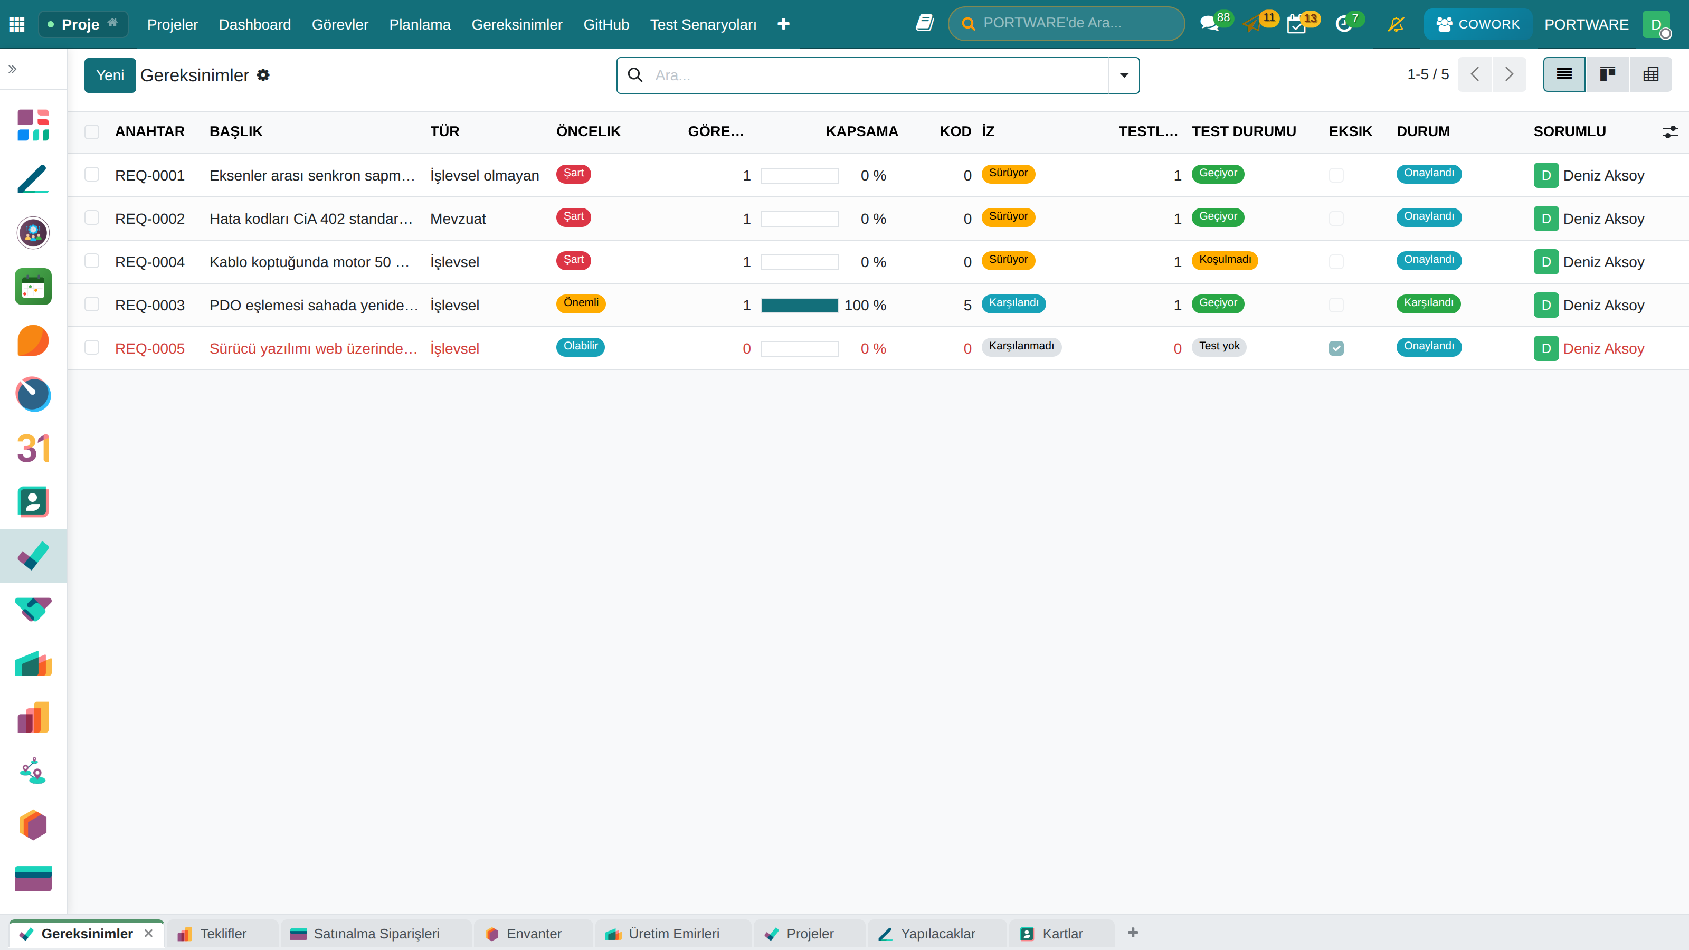The height and width of the screenshot is (950, 1689).
Task: Click the 100% coverage bar for REQ-0003
Action: (800, 306)
